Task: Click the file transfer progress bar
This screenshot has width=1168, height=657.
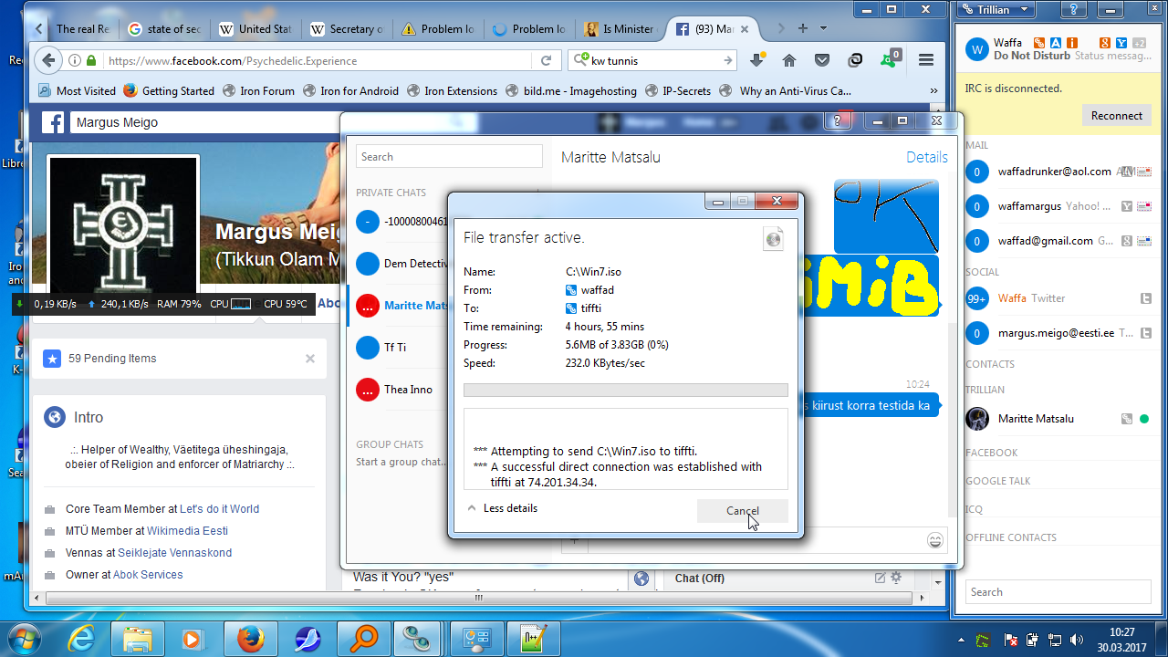Action: (x=625, y=391)
